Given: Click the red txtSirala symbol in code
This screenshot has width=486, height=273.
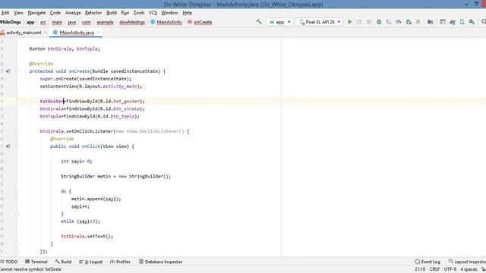Looking at the screenshot, I should point(73,236).
